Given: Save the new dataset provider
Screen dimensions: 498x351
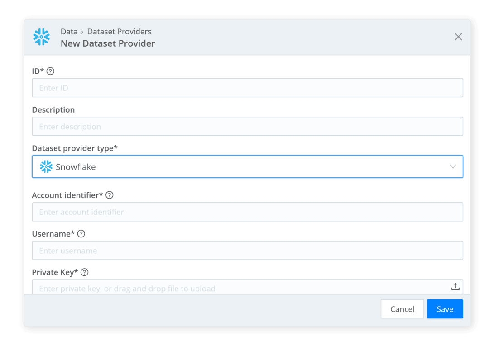Looking at the screenshot, I should tap(445, 309).
